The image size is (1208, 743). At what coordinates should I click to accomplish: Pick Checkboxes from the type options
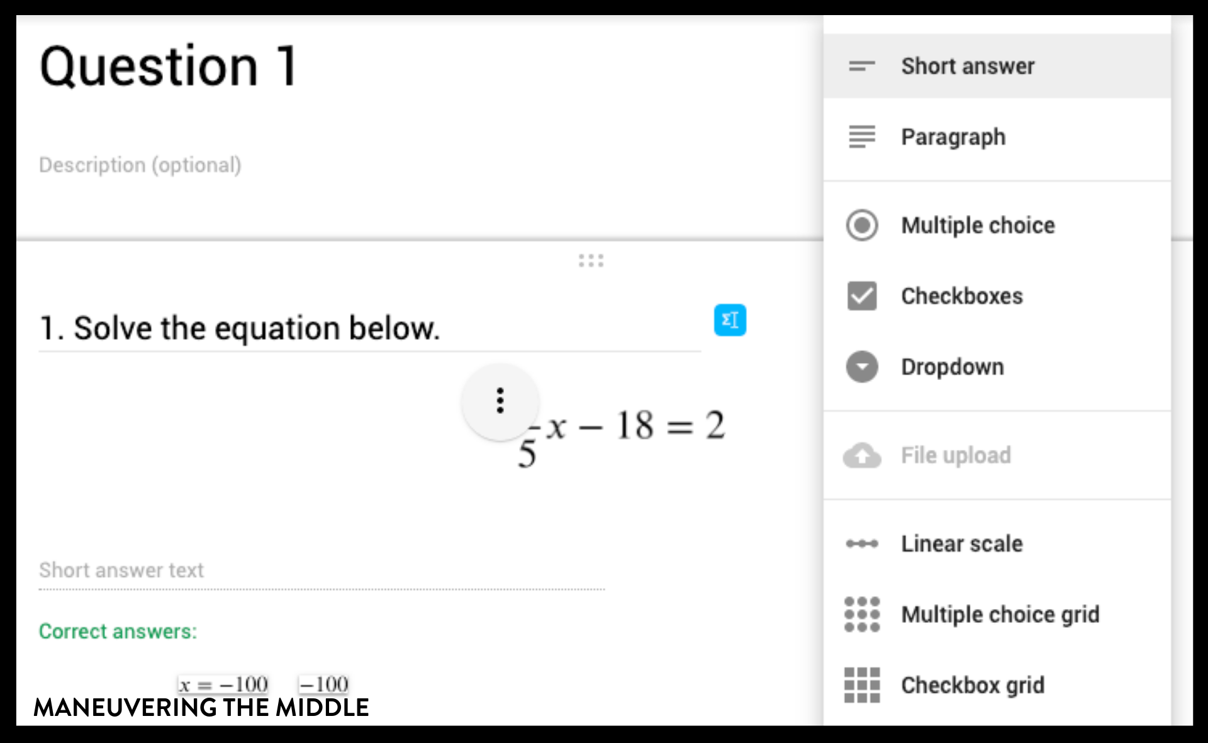961,296
